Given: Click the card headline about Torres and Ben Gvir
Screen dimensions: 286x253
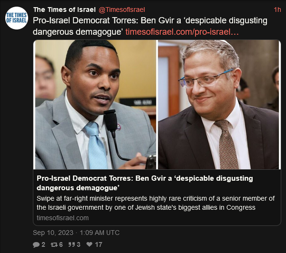Looking at the screenshot, I should point(144,183).
